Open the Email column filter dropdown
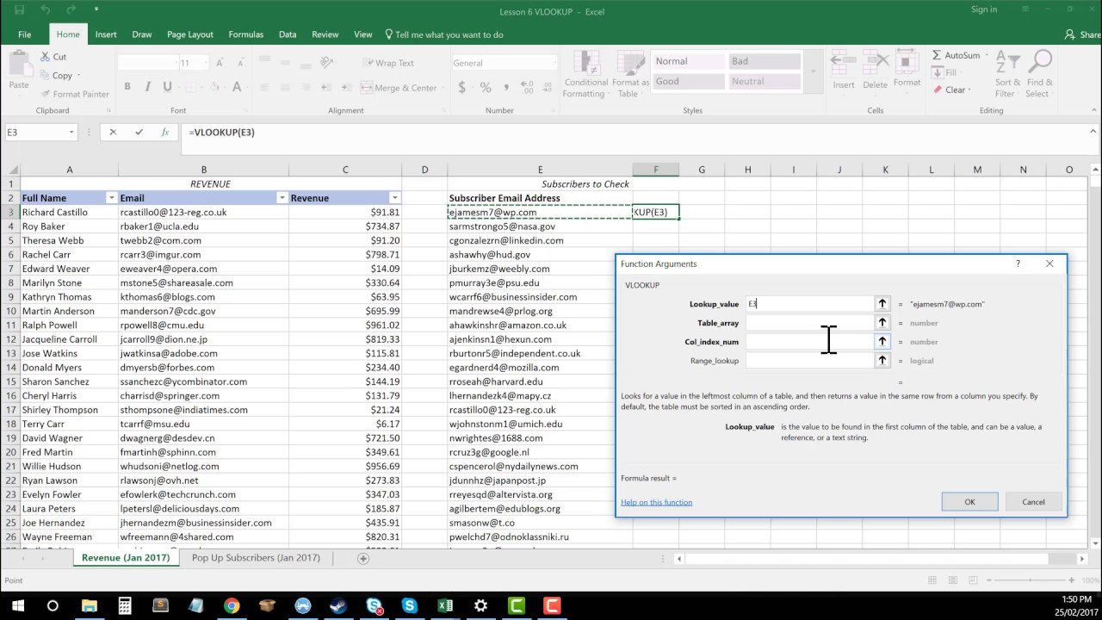This screenshot has width=1102, height=620. (282, 198)
